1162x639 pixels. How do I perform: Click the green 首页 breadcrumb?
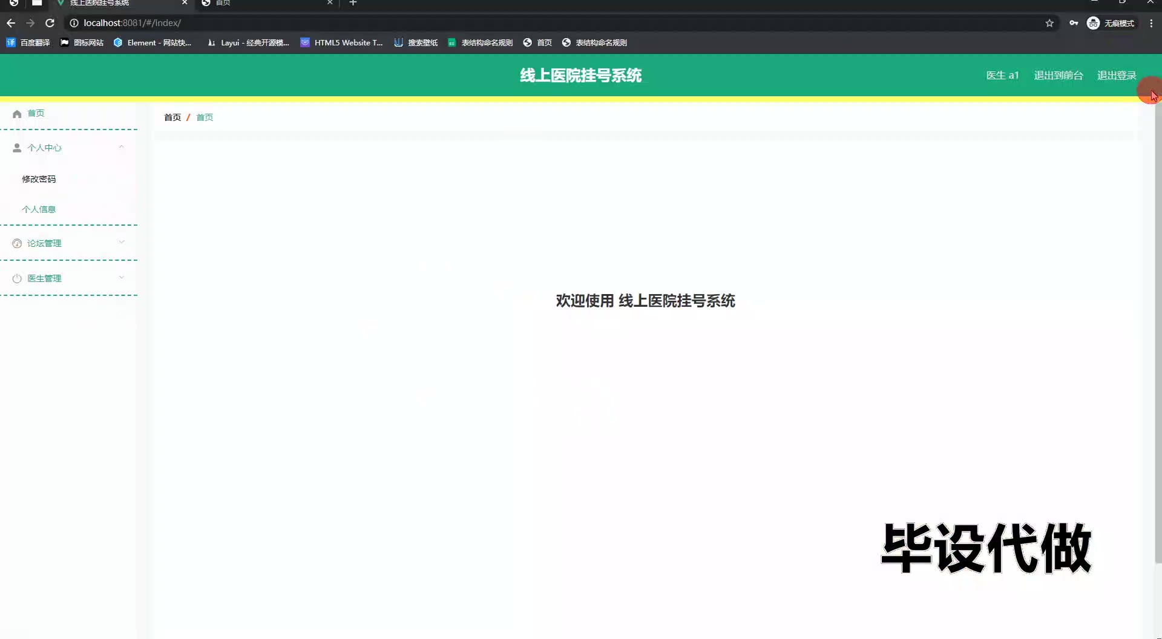click(x=205, y=117)
